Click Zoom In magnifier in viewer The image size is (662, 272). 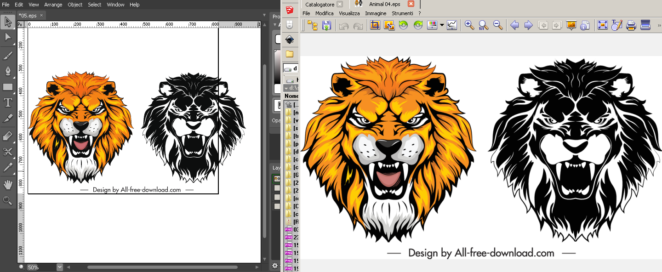[x=469, y=25]
